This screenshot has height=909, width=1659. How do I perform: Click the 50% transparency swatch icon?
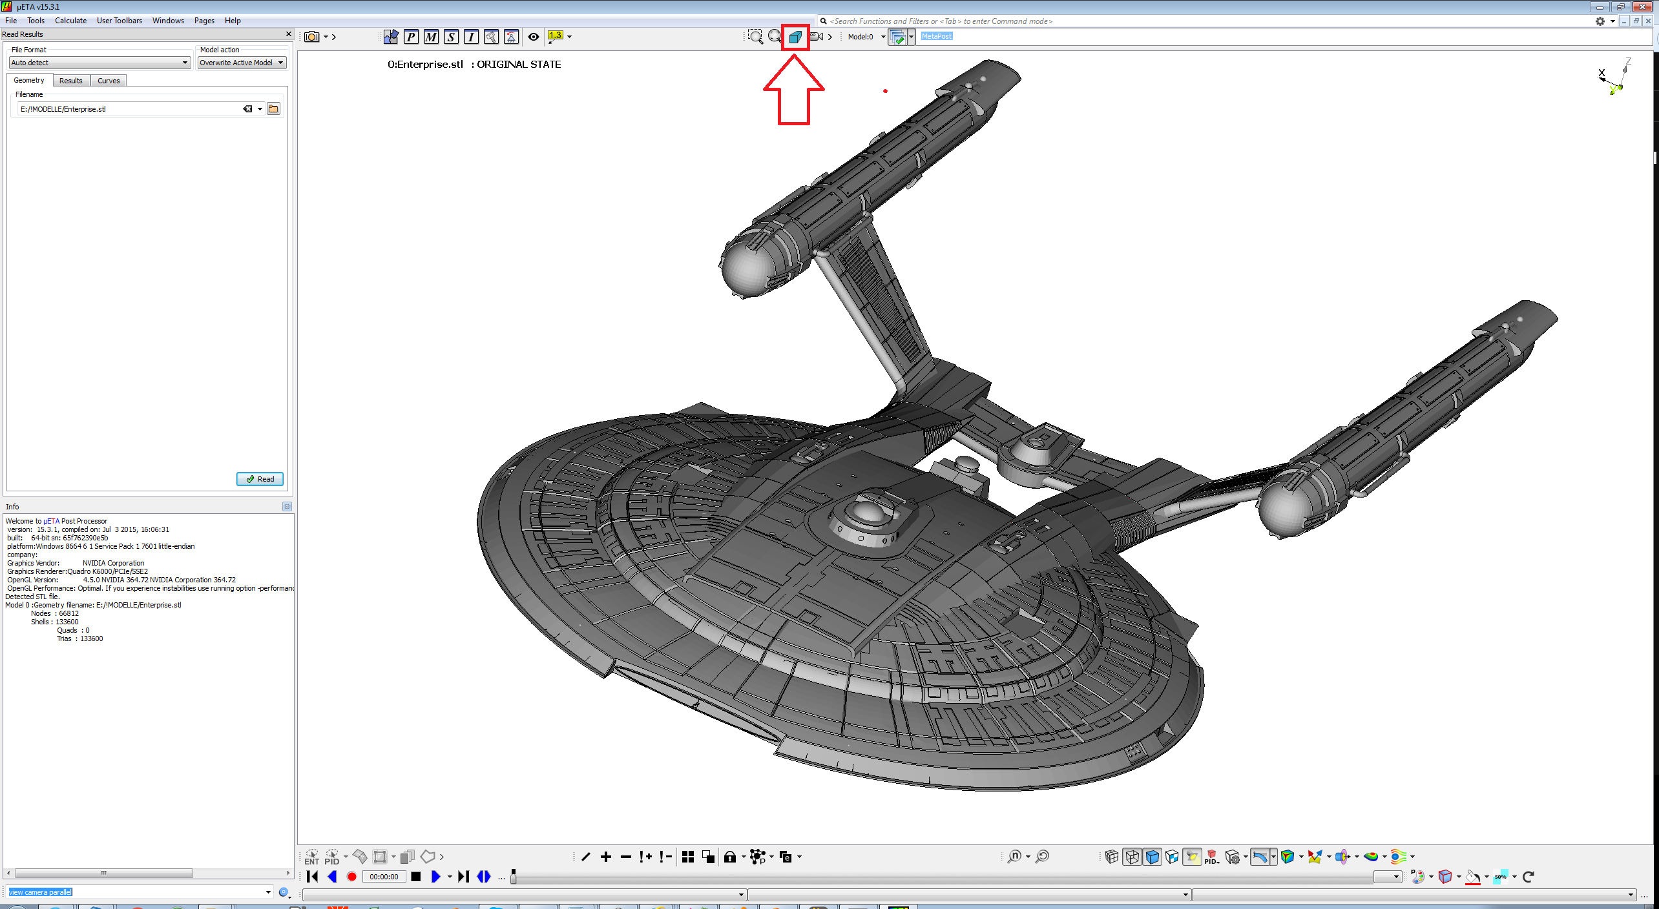[x=1501, y=877]
